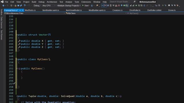Open the Multiple Startup Projects dropdown
The width and height of the screenshot is (184, 103).
[69, 6]
